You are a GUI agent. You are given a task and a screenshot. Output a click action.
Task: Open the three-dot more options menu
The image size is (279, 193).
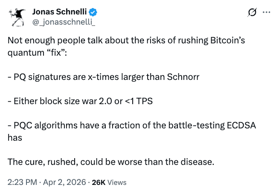tap(267, 12)
